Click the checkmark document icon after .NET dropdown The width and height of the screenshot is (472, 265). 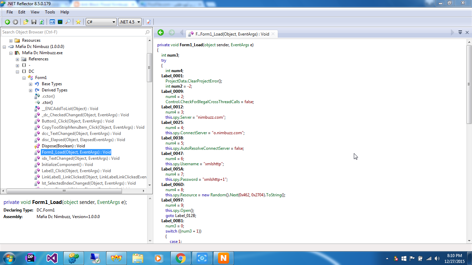(x=149, y=22)
